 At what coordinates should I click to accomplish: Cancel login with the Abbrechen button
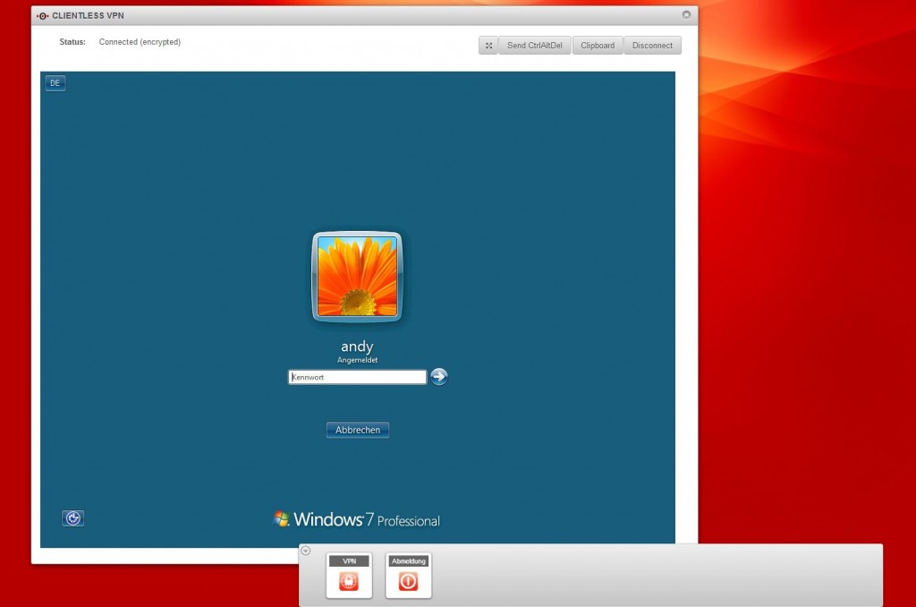pos(357,430)
